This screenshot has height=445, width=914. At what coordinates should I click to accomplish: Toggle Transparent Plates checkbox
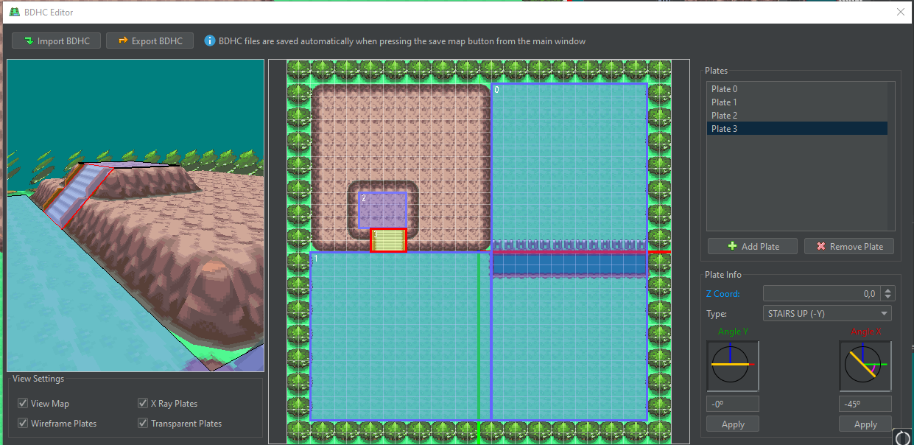tap(143, 424)
